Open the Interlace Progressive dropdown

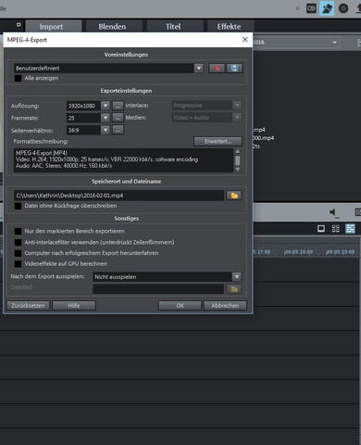237,106
